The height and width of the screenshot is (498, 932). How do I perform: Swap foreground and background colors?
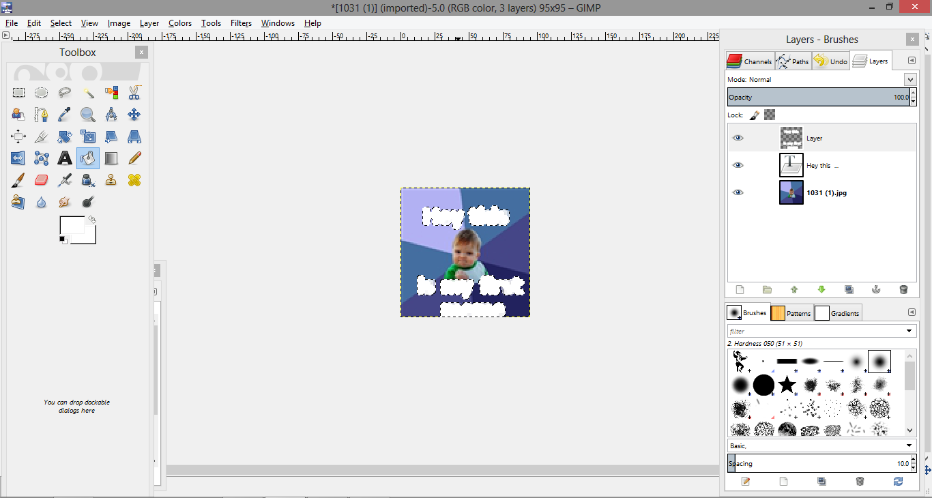pyautogui.click(x=91, y=220)
